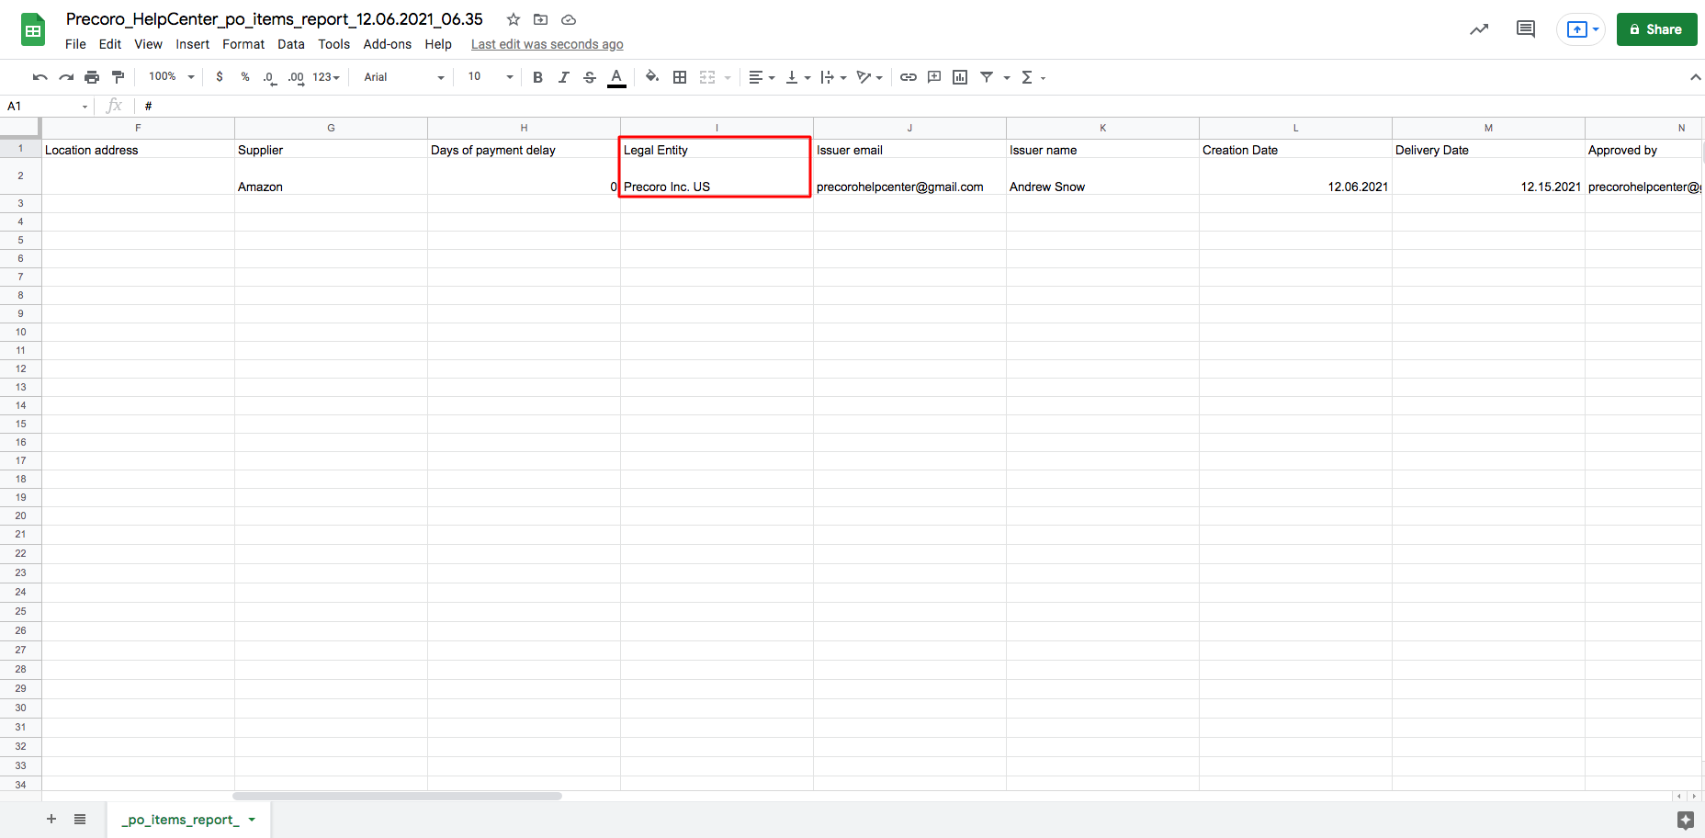Insert chart icon
This screenshot has width=1705, height=838.
tap(960, 77)
